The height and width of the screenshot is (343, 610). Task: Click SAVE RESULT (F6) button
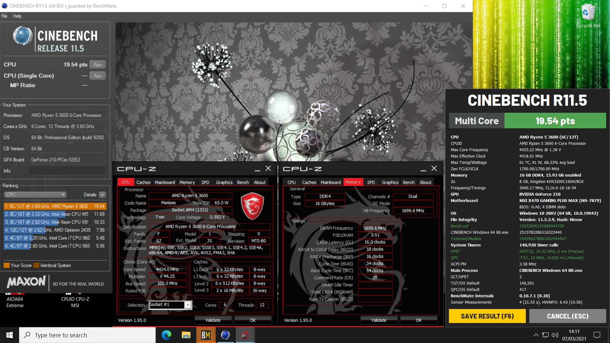point(487,316)
